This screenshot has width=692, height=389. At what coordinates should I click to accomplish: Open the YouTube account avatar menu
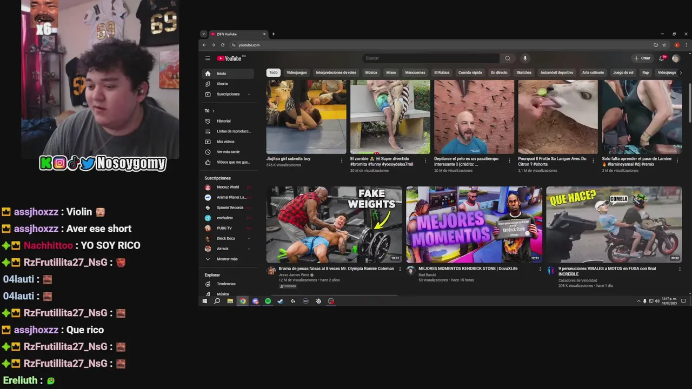(x=676, y=58)
